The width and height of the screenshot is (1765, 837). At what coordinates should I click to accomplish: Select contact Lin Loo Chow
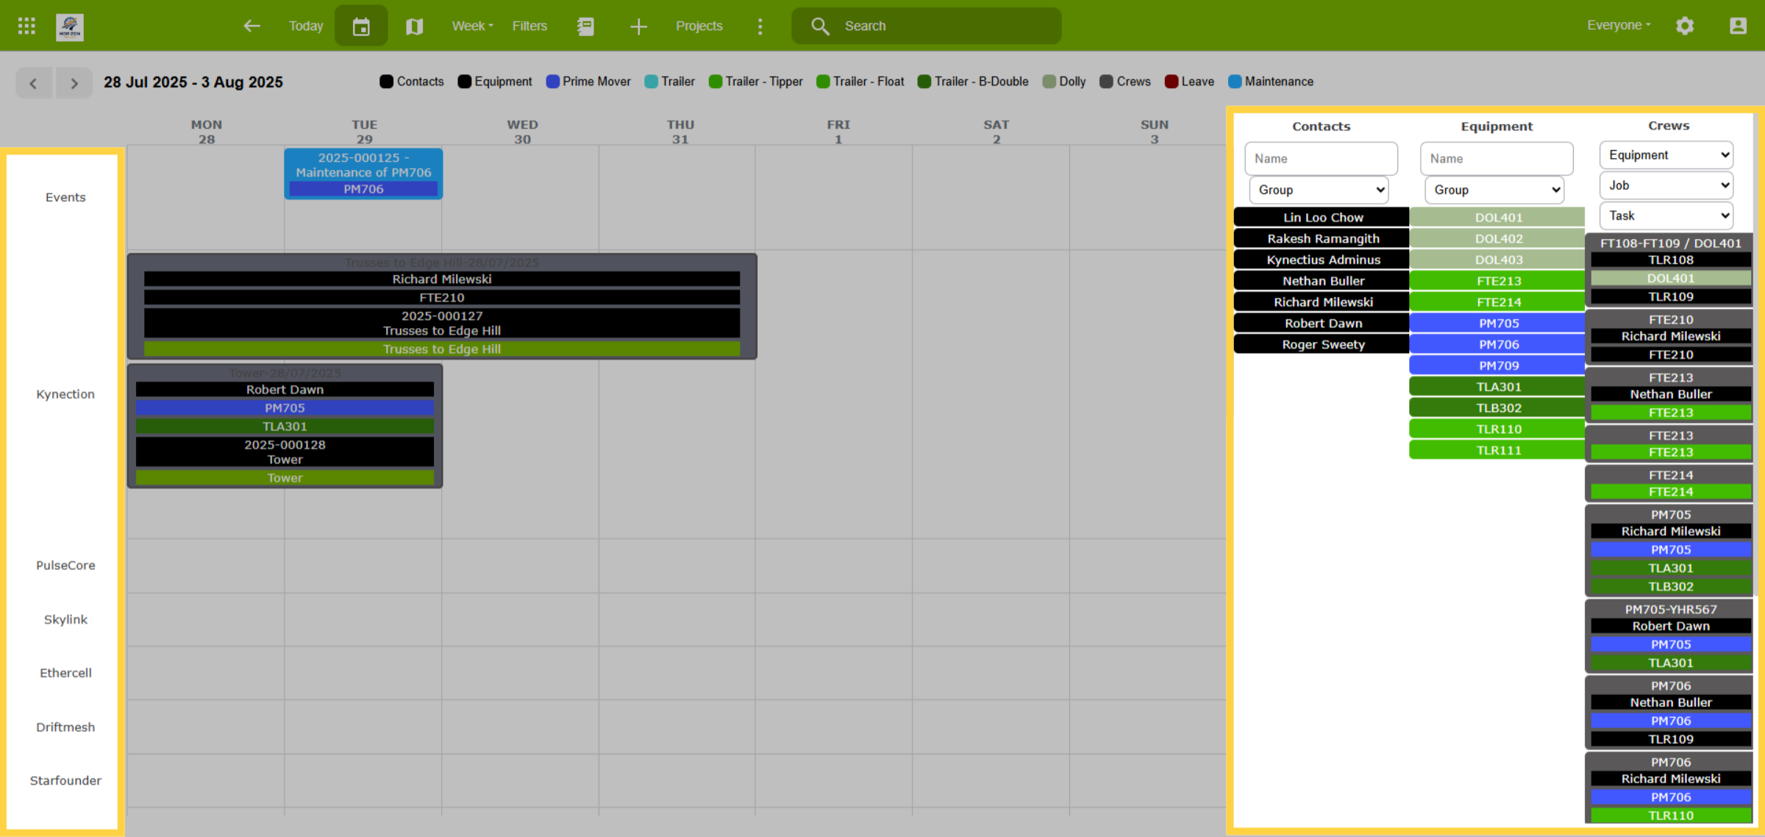coord(1322,218)
